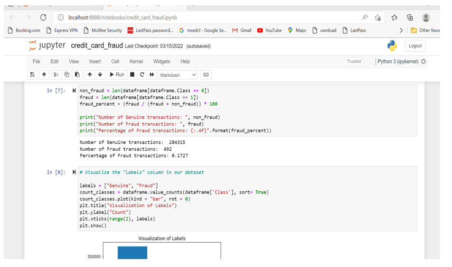Screen dimensions: 452x267
Task: Restart the kernel icon
Action: tap(142, 75)
